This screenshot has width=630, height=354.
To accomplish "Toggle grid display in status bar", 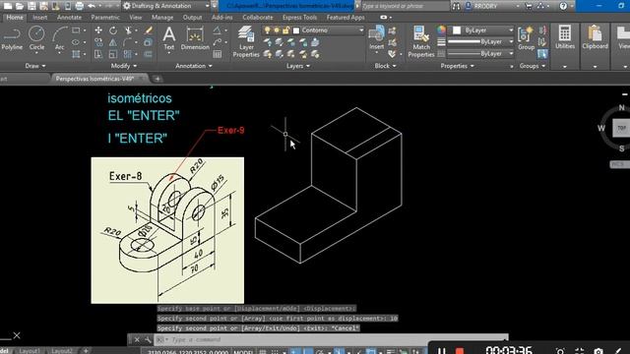I will coord(263,352).
